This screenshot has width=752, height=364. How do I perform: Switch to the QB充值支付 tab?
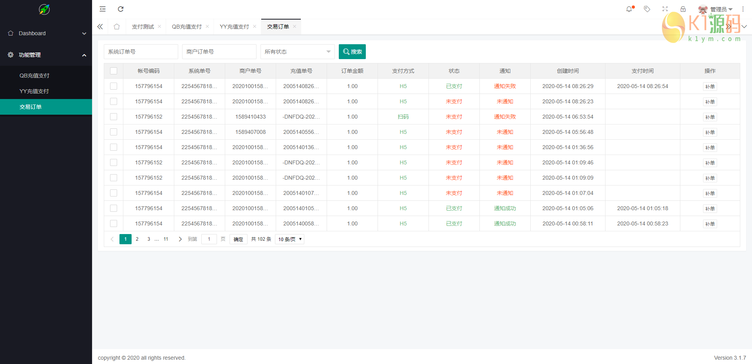(x=186, y=27)
